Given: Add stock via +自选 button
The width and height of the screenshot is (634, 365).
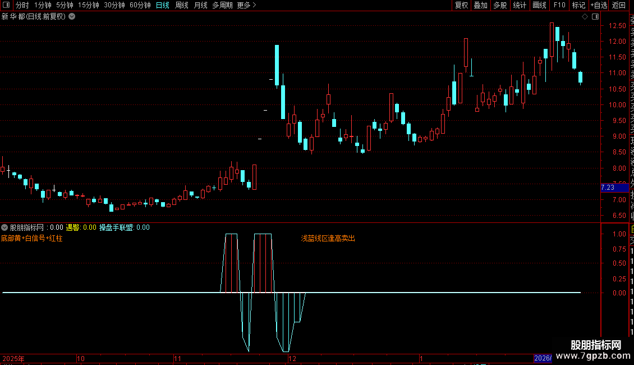Looking at the screenshot, I should [599, 5].
